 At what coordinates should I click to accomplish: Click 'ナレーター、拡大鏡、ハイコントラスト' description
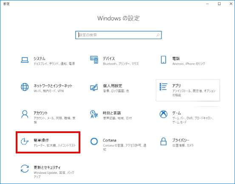(x=55, y=145)
